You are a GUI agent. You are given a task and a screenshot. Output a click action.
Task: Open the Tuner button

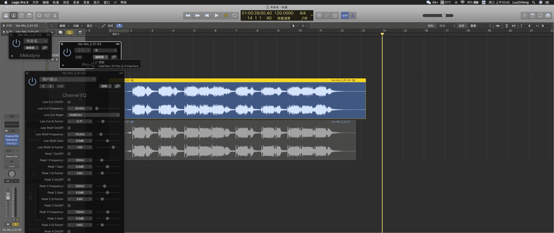327,16
